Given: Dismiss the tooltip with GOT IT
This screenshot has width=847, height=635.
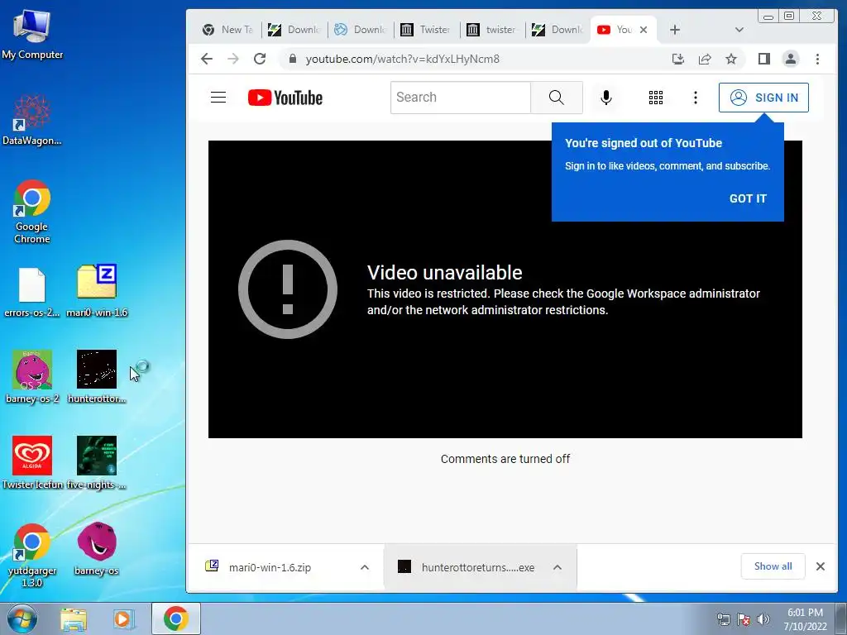Looking at the screenshot, I should point(748,198).
